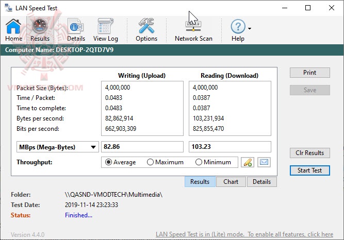Click the folder path \\QASND-VMODTECH\Multimedia\
This screenshot has height=240, width=344.
tap(113, 195)
